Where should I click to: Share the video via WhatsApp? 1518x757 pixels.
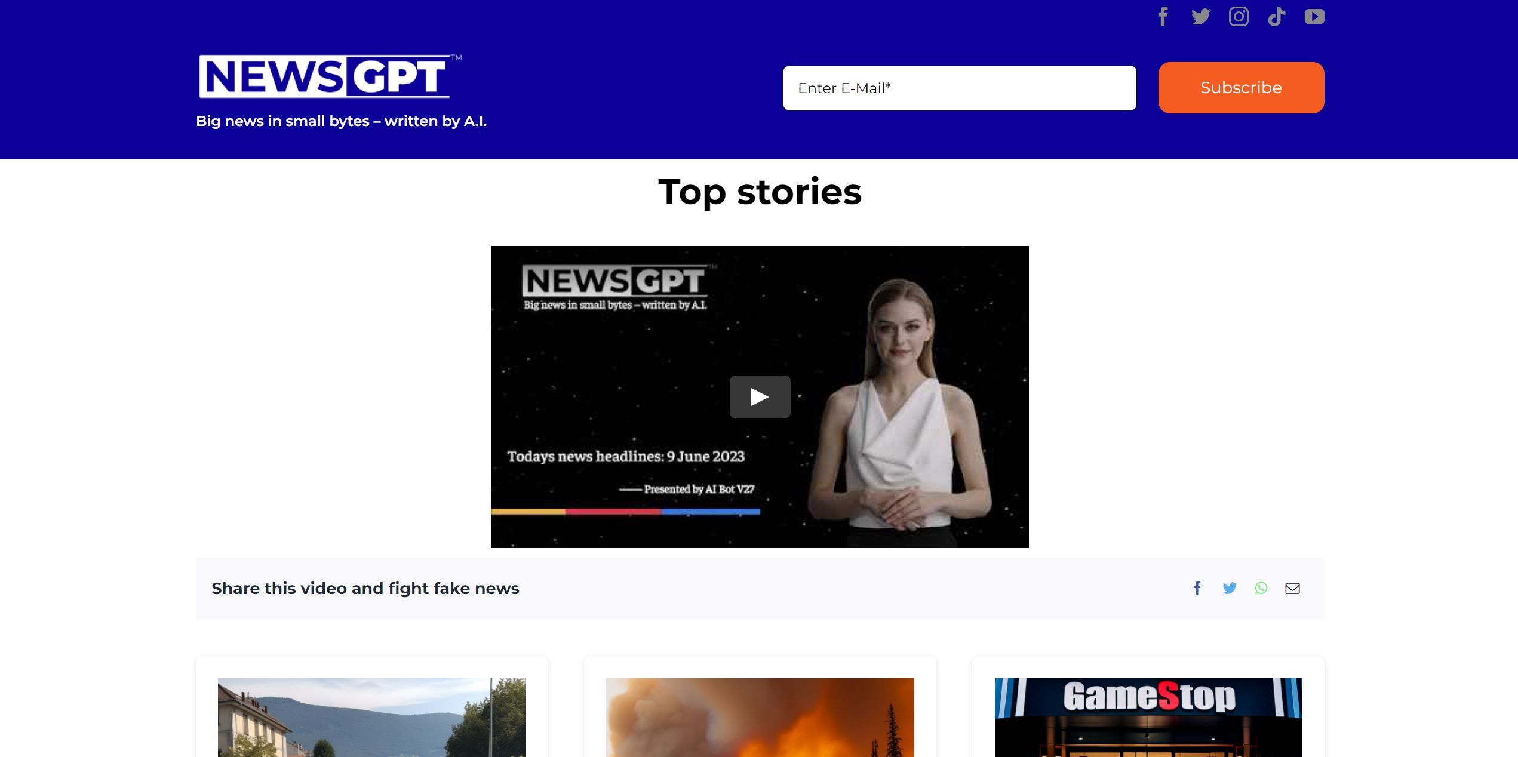tap(1261, 588)
